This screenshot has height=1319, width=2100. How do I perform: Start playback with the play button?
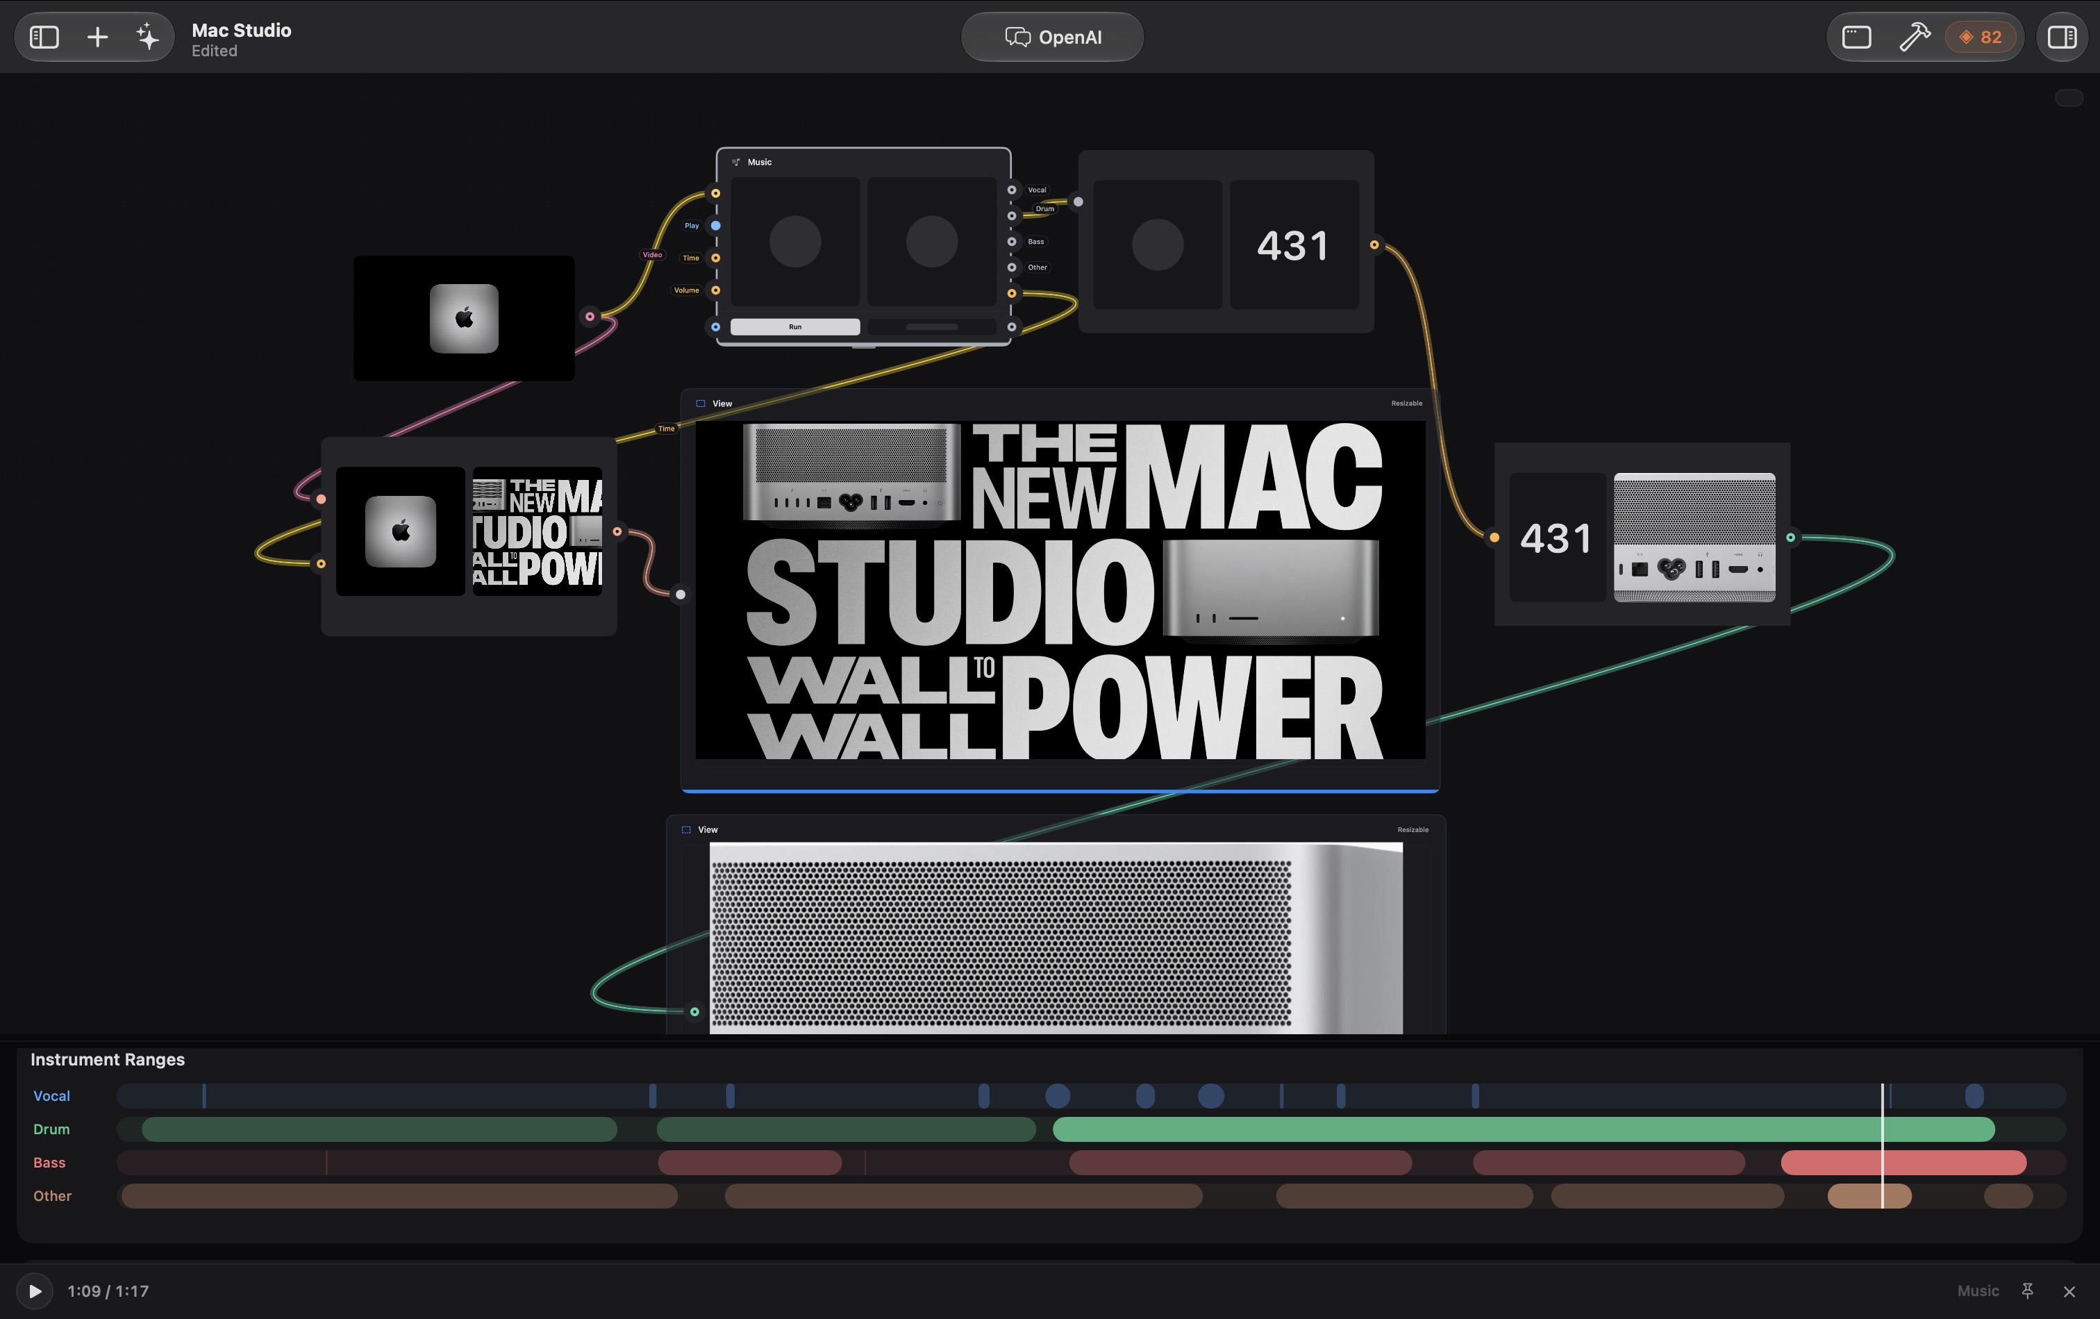point(35,1291)
